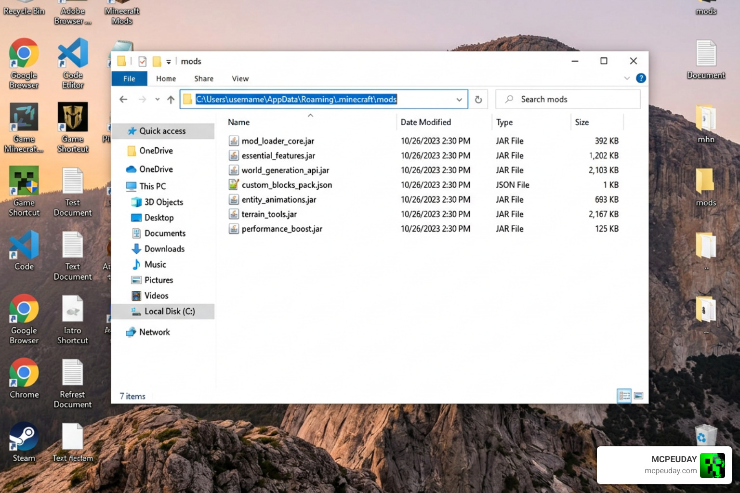Sort by Size column header
Image resolution: width=740 pixels, height=493 pixels.
pyautogui.click(x=582, y=122)
